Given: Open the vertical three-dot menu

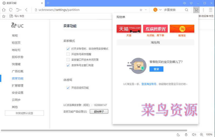Looking at the screenshot, I should (x=203, y=10).
